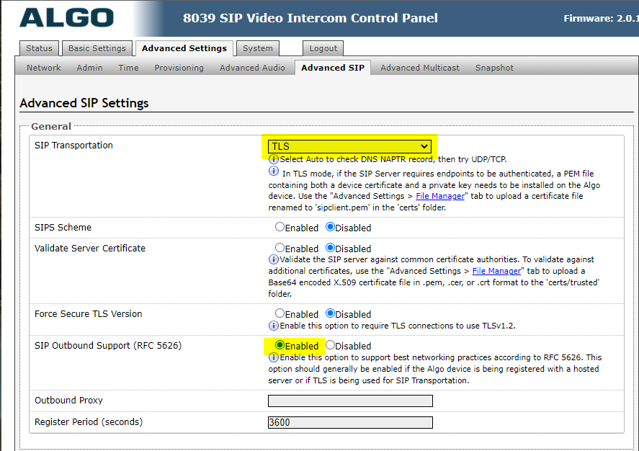Screen dimensions: 639x451
Task: Click '8039 SIP Video Intercom Control Panel' title
Action: click(310, 18)
